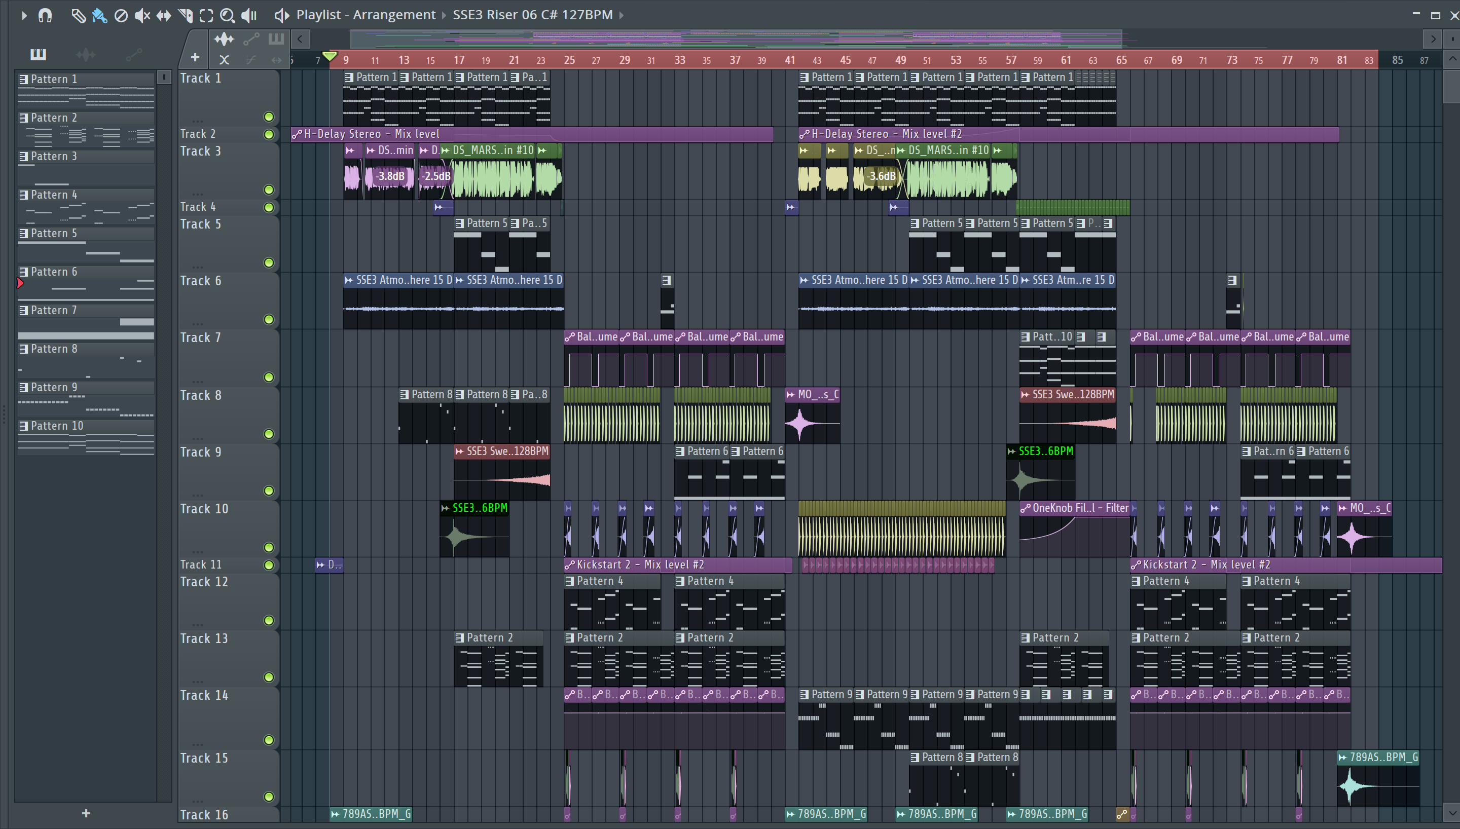Select the Playback scrub tool

coord(249,15)
